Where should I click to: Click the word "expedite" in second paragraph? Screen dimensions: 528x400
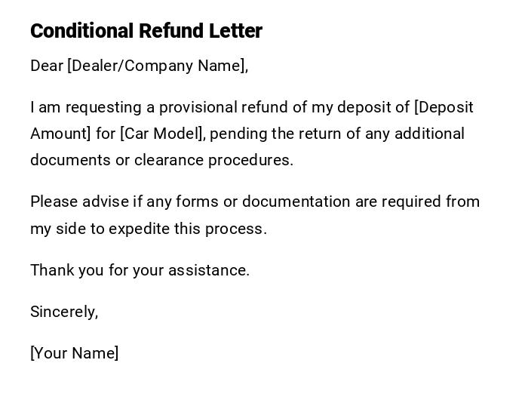tap(139, 229)
